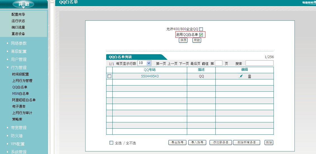Expand the 带宽管理 menu section

(19, 128)
